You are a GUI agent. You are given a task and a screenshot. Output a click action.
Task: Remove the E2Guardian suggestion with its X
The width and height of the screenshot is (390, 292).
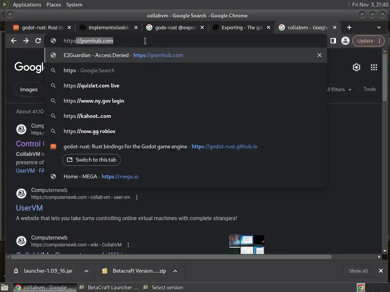(320, 55)
